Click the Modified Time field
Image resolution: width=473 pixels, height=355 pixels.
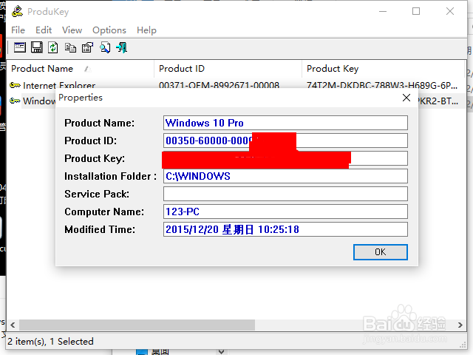click(x=285, y=229)
